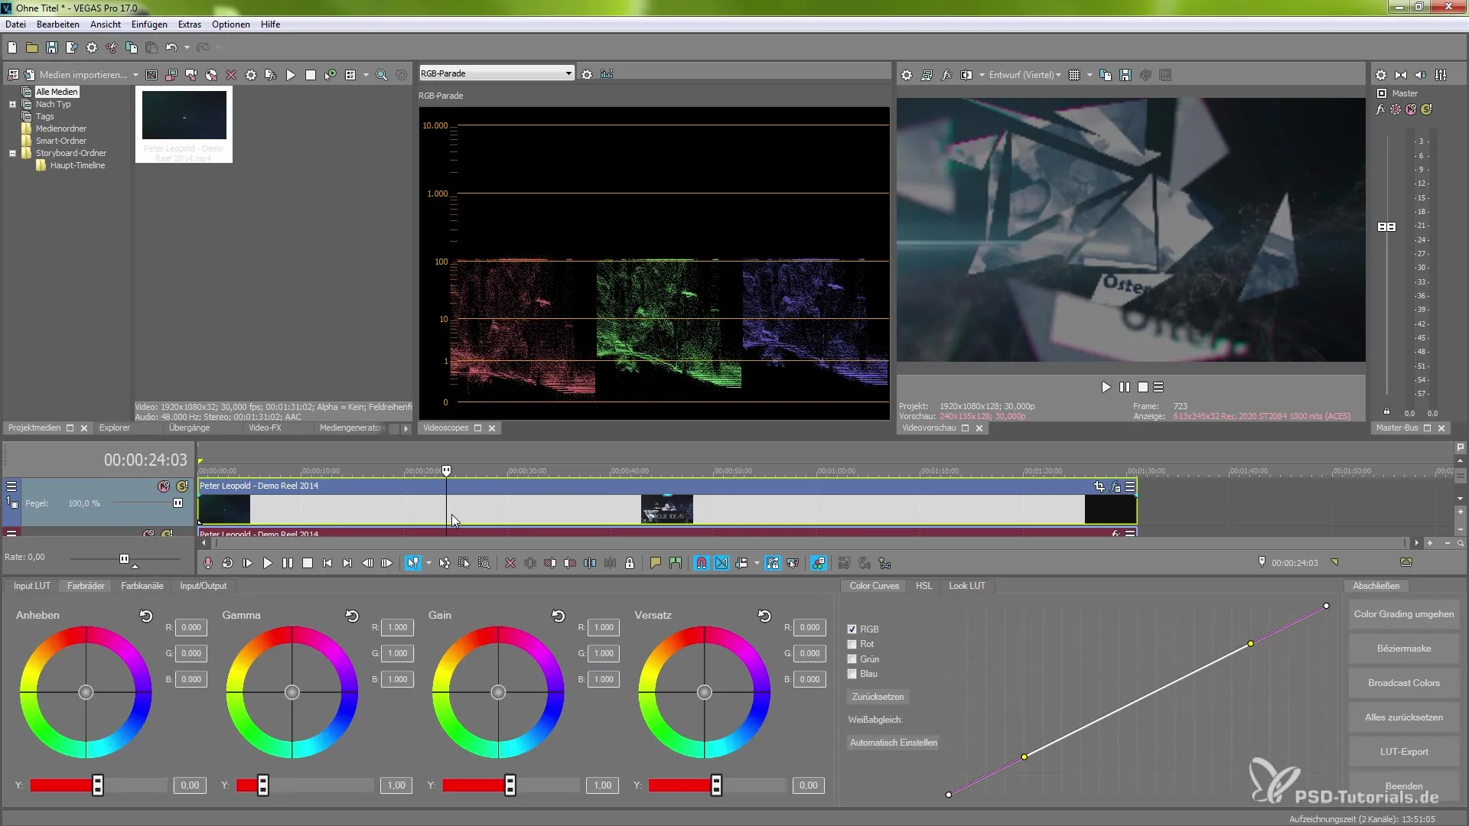Click the Color Grading umgehen button
This screenshot has width=1469, height=826.
(1404, 614)
